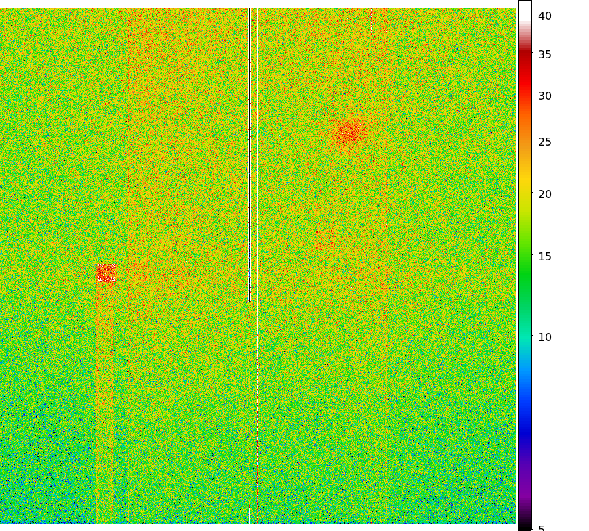Click the colorbar label 20
Screen dimensions: 589x531
click(544, 195)
